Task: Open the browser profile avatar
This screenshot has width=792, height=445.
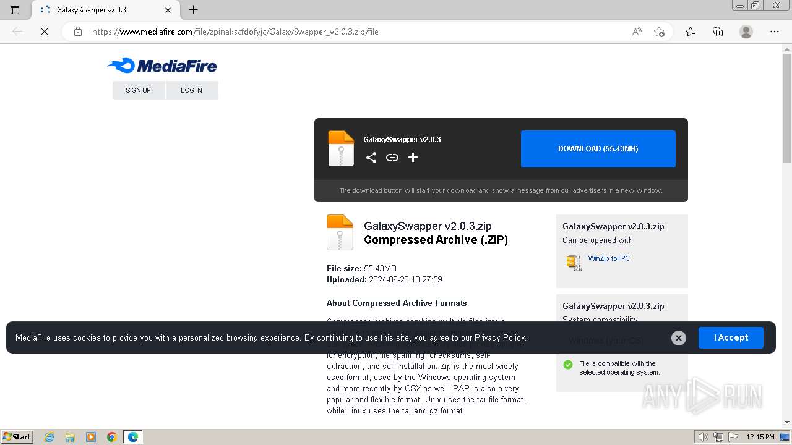Action: [746, 32]
